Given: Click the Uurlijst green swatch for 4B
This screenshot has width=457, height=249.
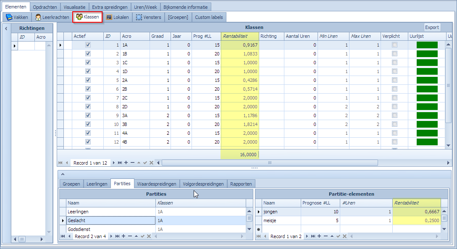Looking at the screenshot, I should pyautogui.click(x=427, y=142).
